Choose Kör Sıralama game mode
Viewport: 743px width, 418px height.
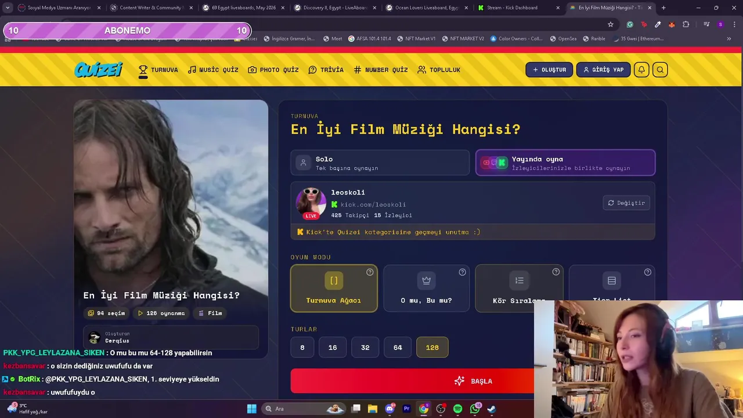tap(519, 289)
